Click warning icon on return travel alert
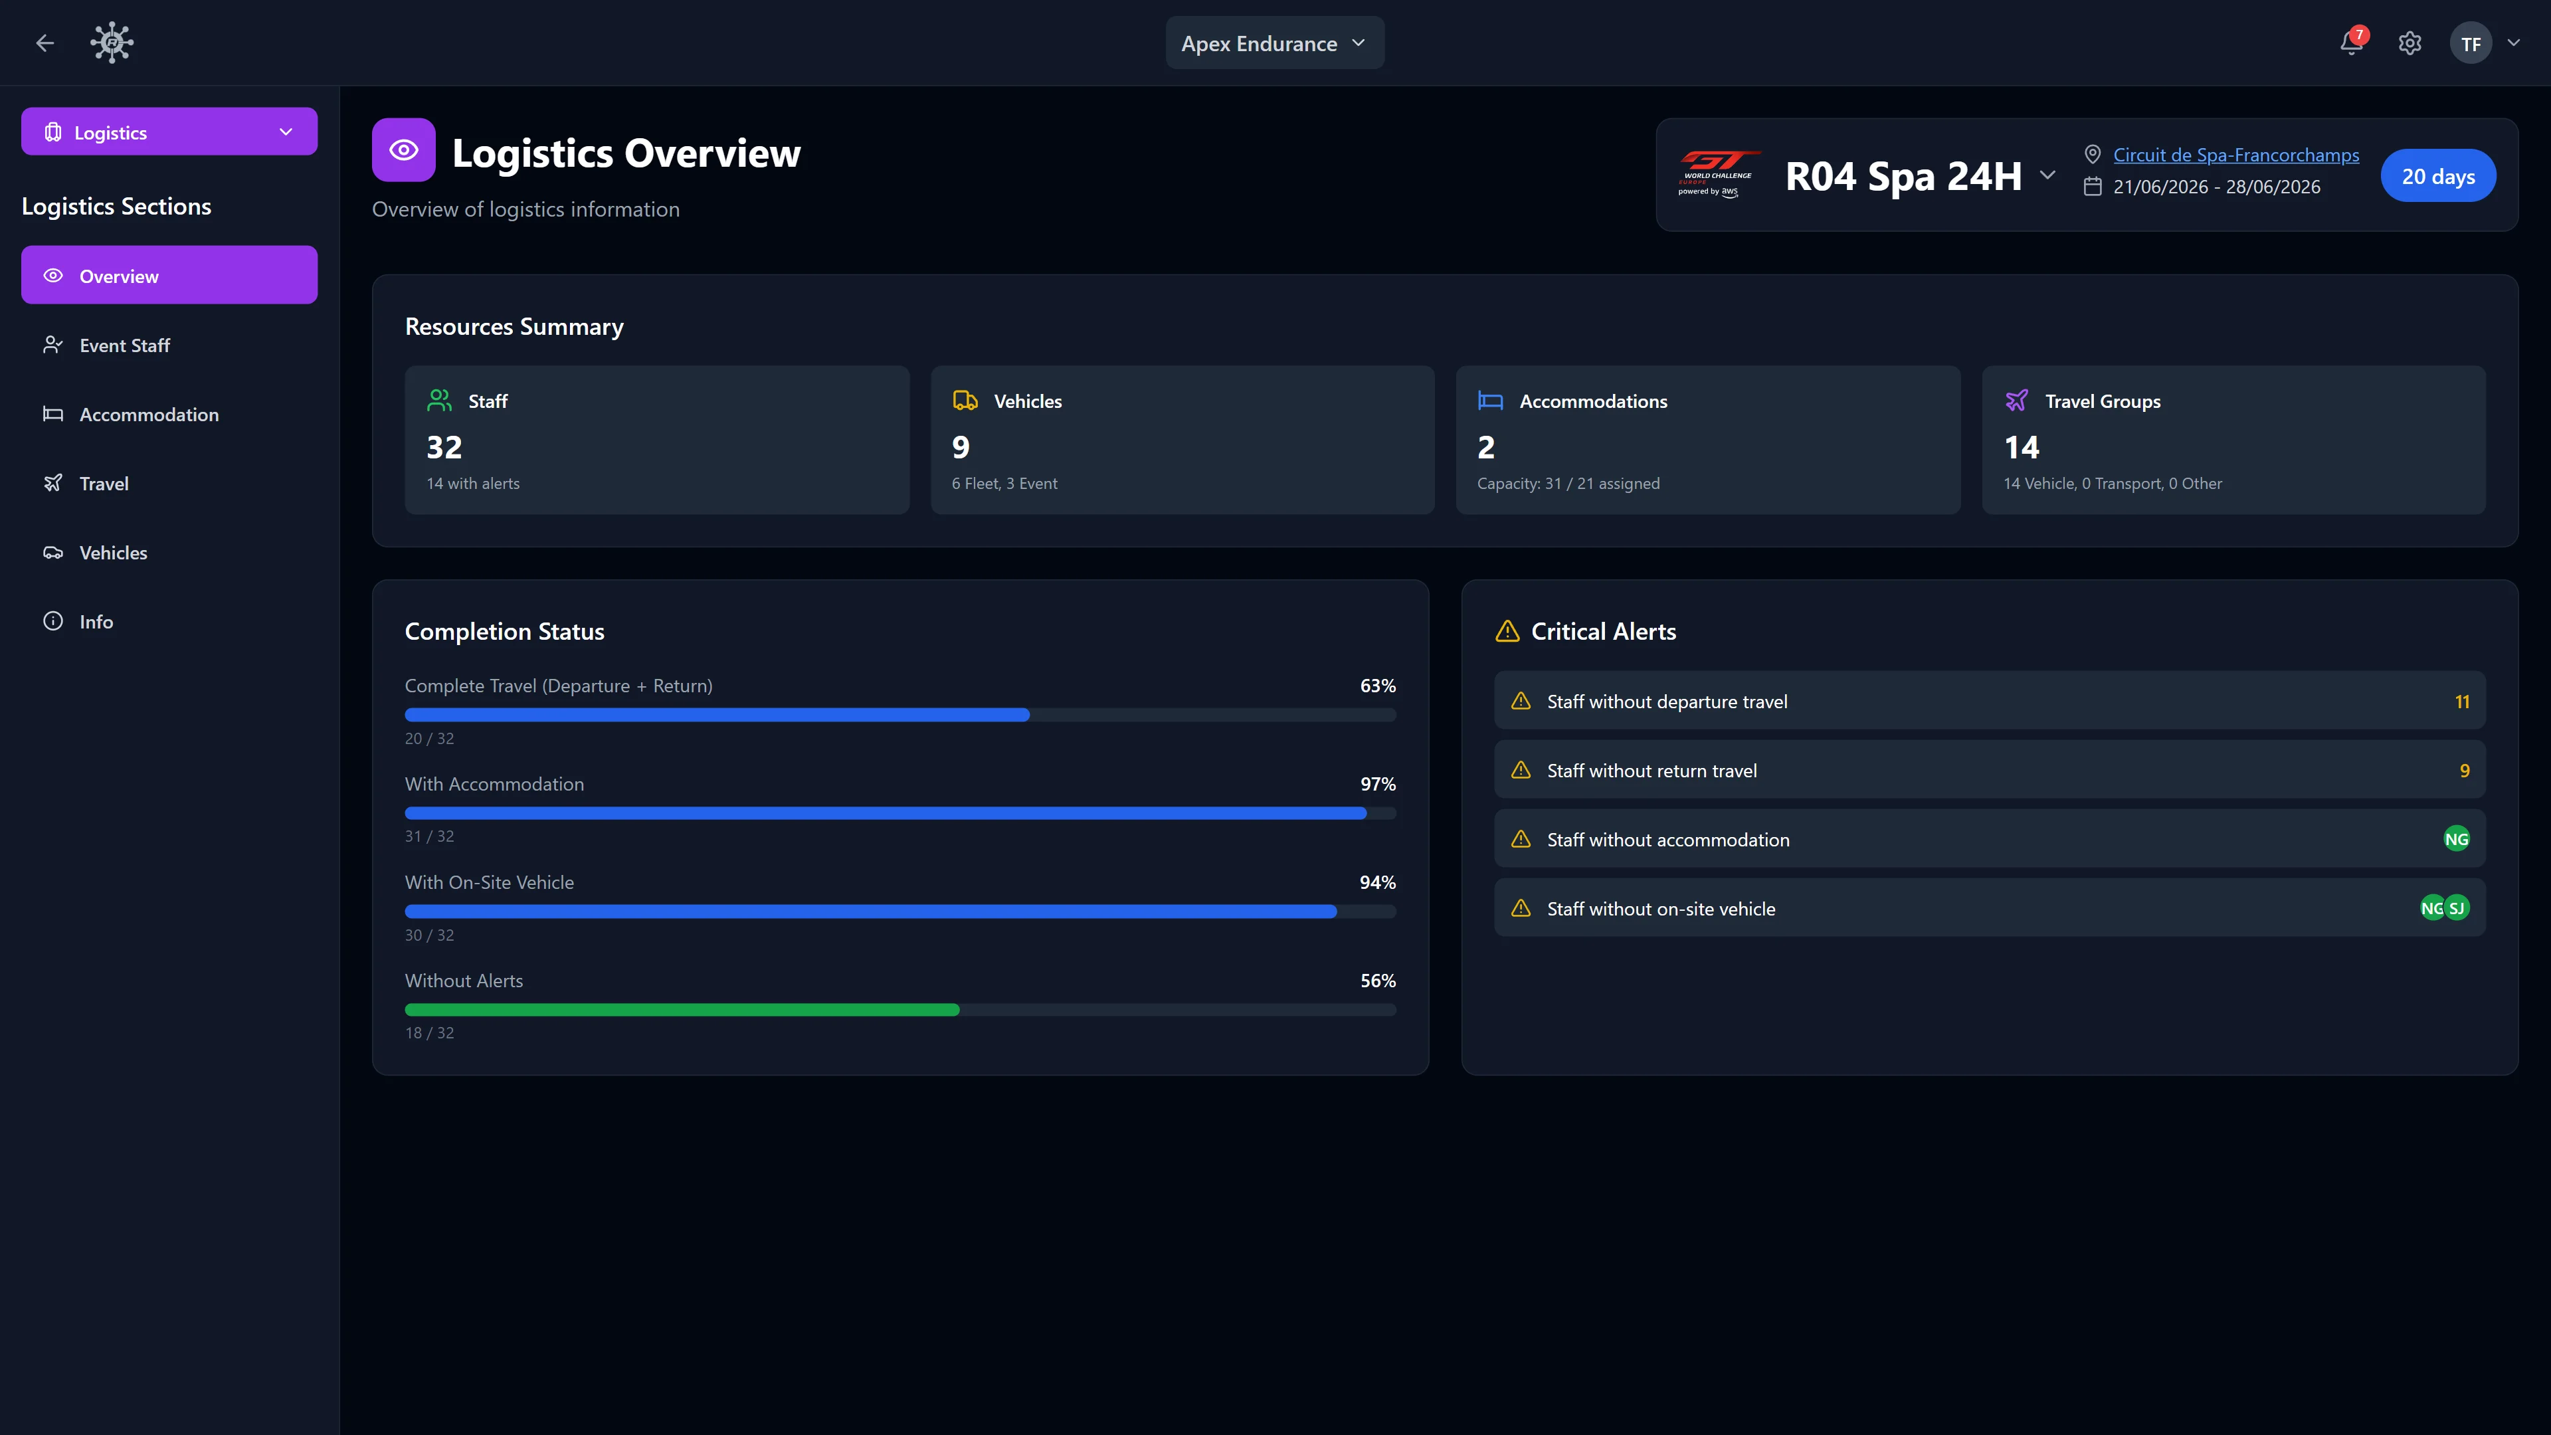 1521,769
